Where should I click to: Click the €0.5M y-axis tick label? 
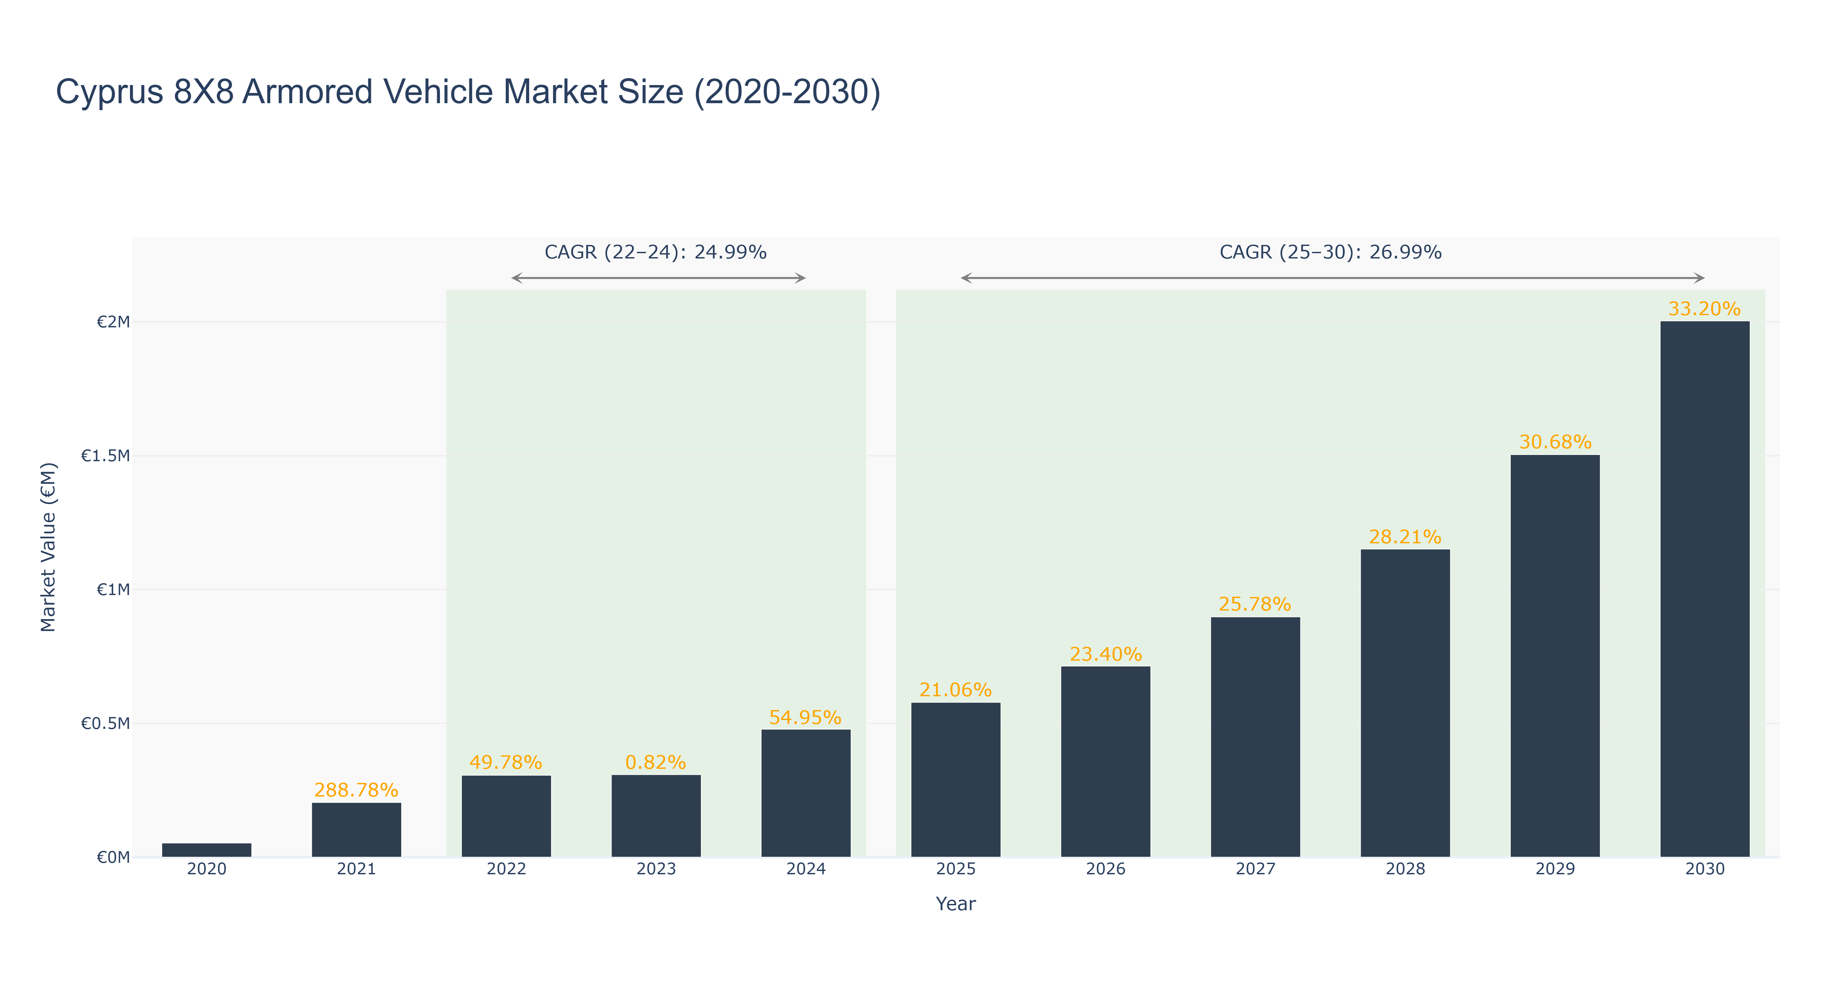(105, 723)
